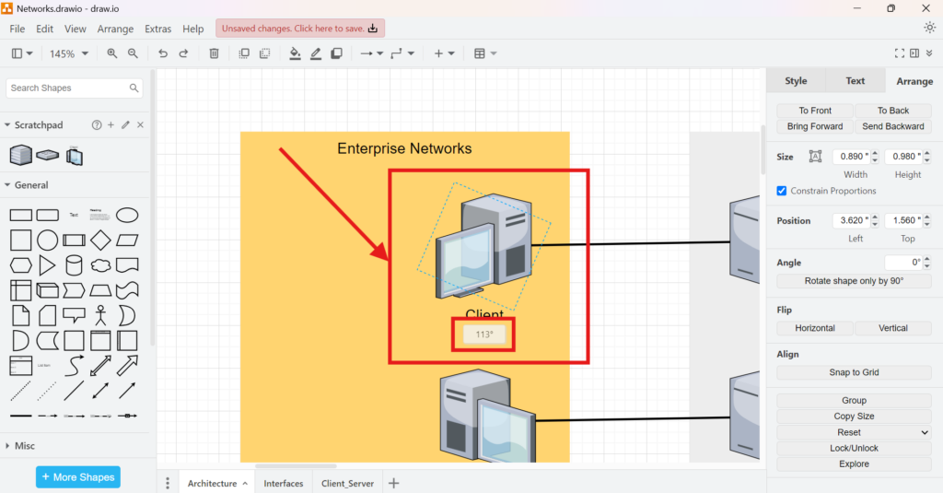
Task: Select the Cylinder shape in General
Action: click(74, 265)
